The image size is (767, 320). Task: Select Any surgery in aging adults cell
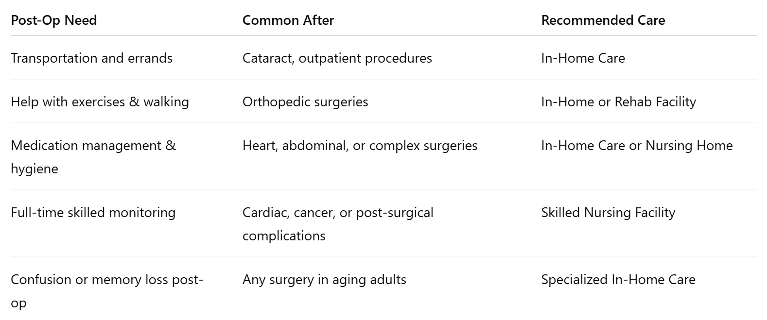pos(324,280)
